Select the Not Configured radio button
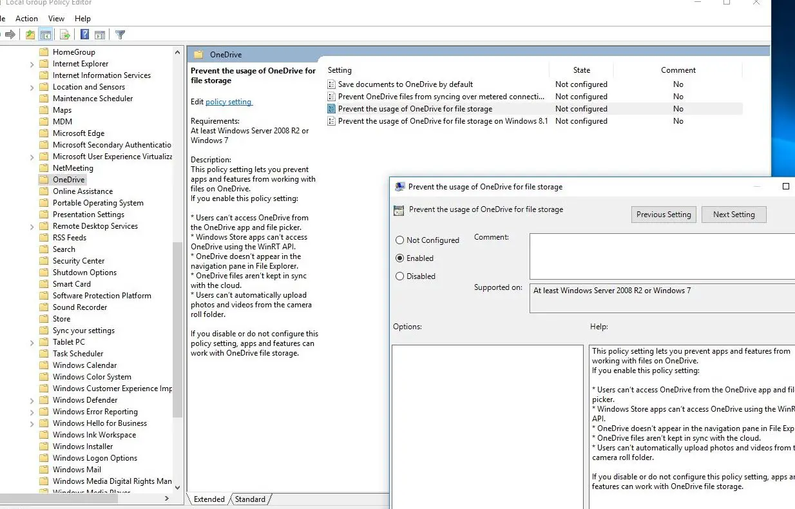Screen dimensions: 795x509 (400, 240)
